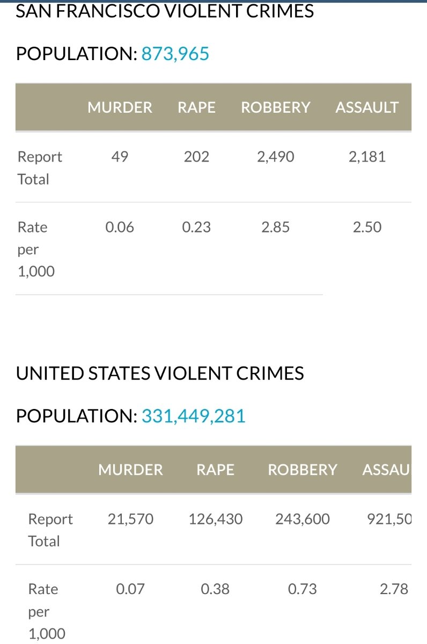Select MURDER header in San Francisco table
Viewport: 427px width, 644px height.
(120, 107)
